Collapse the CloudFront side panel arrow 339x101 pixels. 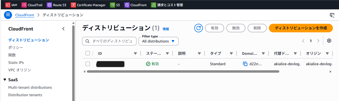tap(63, 29)
